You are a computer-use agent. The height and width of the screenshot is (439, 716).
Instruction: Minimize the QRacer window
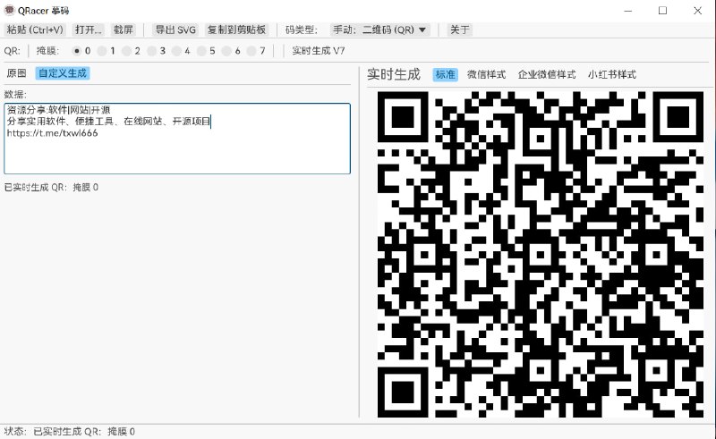[x=628, y=11]
